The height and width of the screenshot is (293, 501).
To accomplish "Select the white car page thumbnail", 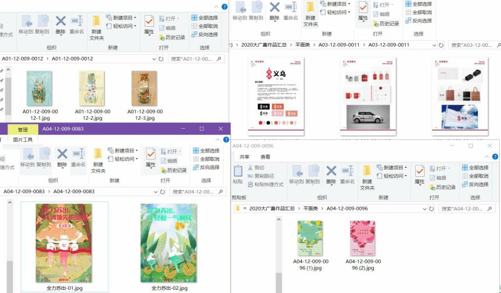I will coord(368,96).
